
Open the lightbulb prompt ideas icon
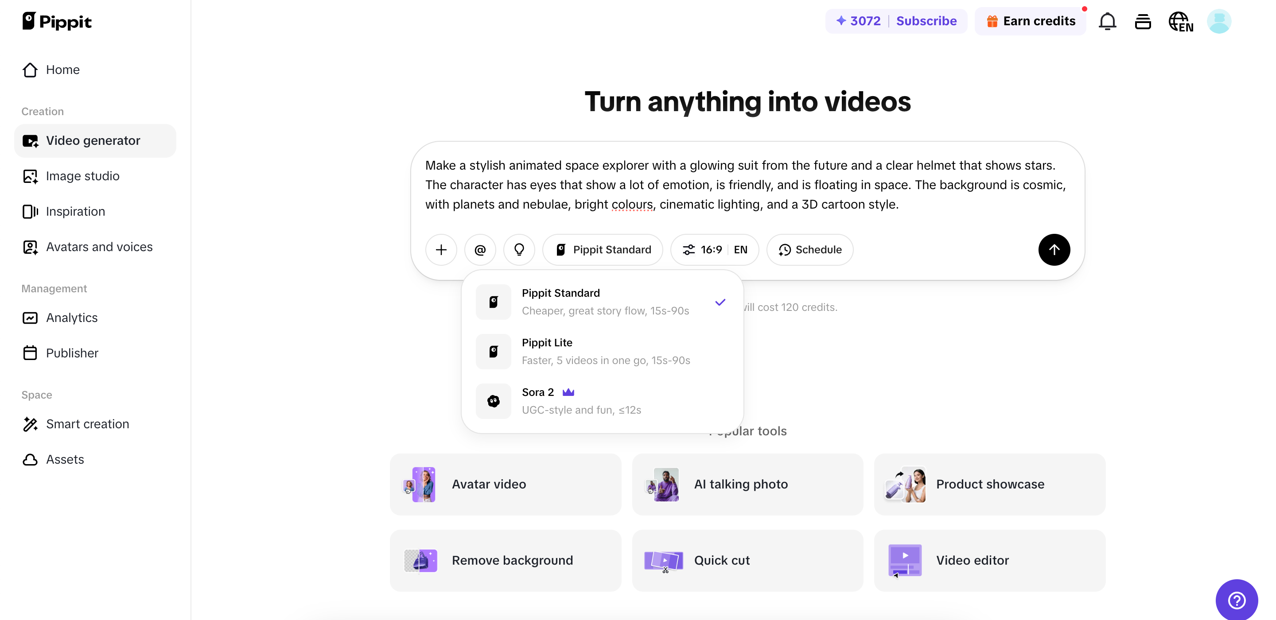[519, 250]
